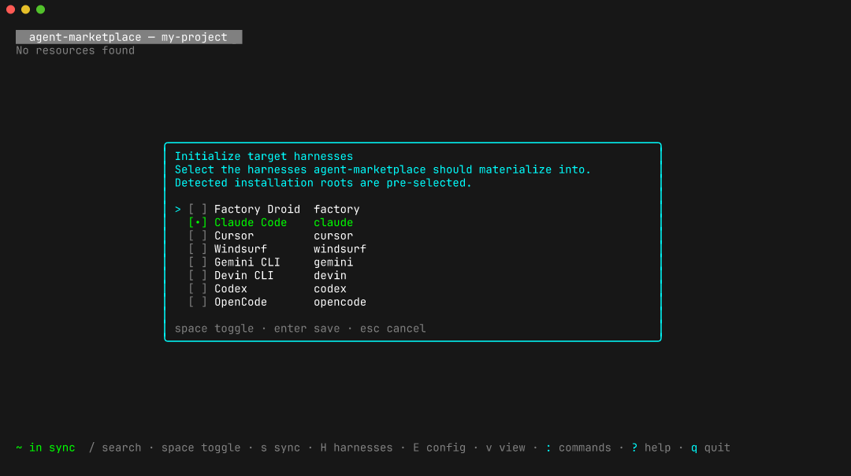Select the Cursor harness name
The width and height of the screenshot is (851, 476).
pos(234,236)
